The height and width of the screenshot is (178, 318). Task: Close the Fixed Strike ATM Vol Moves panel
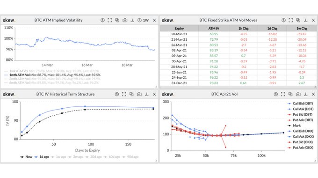tap(313, 20)
